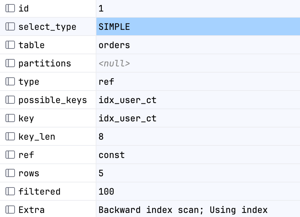Select the possible_keys column icon
300x217 pixels.
click(10, 100)
